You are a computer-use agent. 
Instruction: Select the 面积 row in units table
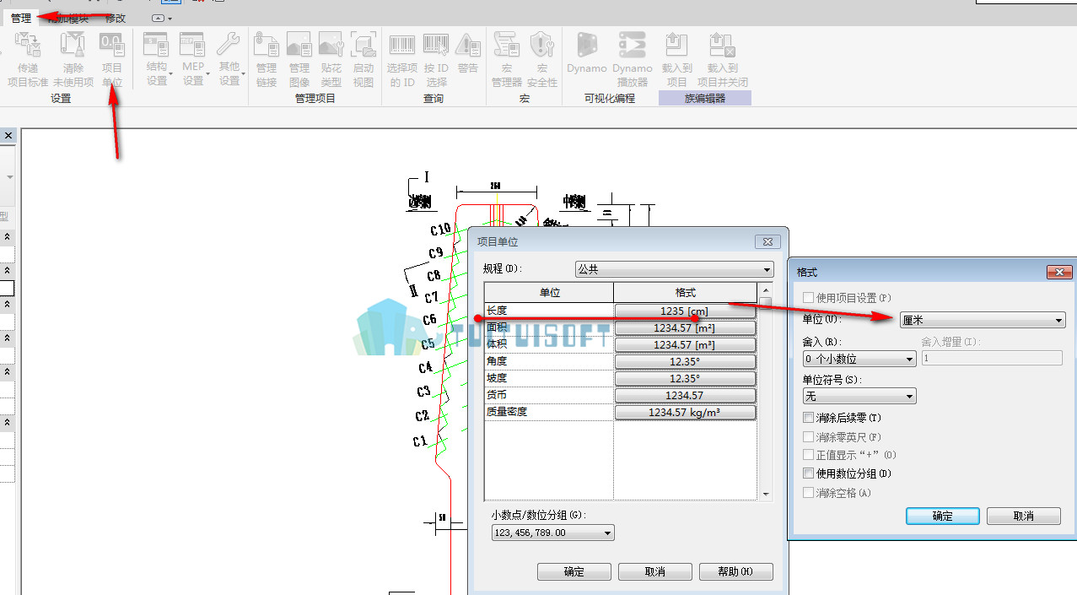(549, 327)
